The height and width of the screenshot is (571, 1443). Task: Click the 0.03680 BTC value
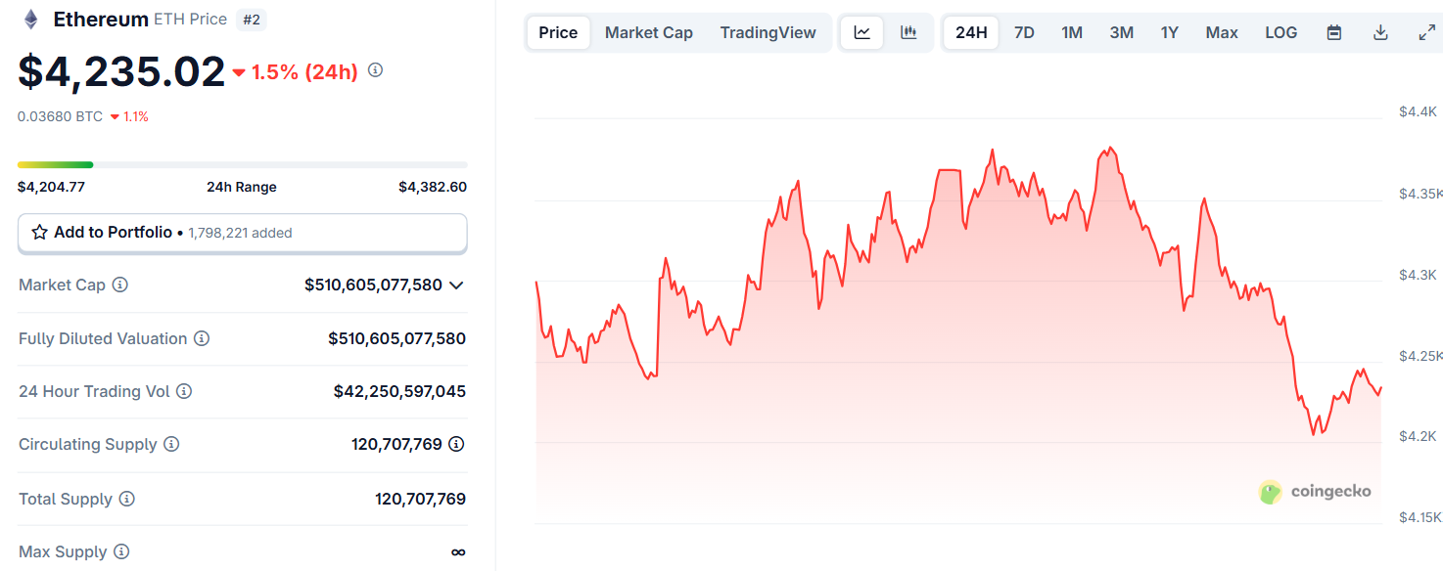(60, 116)
